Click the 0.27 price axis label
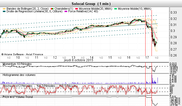The image size is (182, 106). 174,49
